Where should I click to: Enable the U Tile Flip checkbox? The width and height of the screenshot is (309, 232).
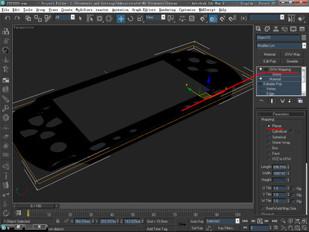click(293, 189)
